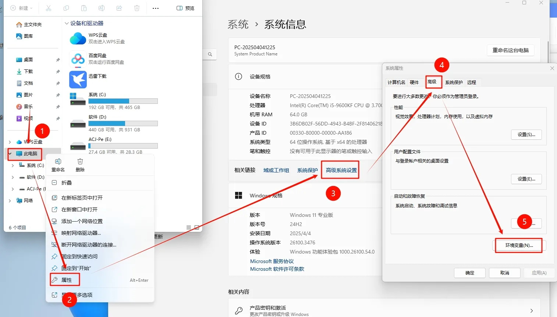Click the Explorer search box
The height and width of the screenshot is (317, 557).
[210, 54]
